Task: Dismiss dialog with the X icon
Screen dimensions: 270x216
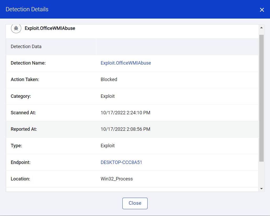Action: [262, 10]
